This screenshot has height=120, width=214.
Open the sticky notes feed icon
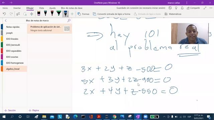point(170,8)
